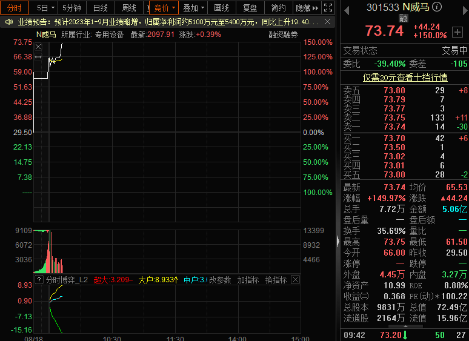469x341 pixels.
Task: Expand the 竞价 dropdown menu
Action: 164,8
